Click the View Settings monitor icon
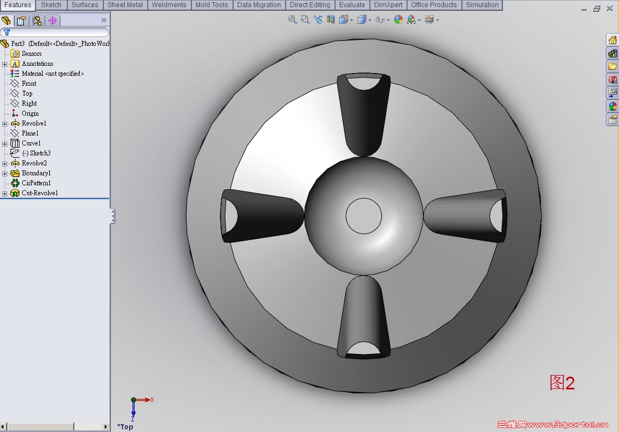619x432 pixels. tap(429, 19)
